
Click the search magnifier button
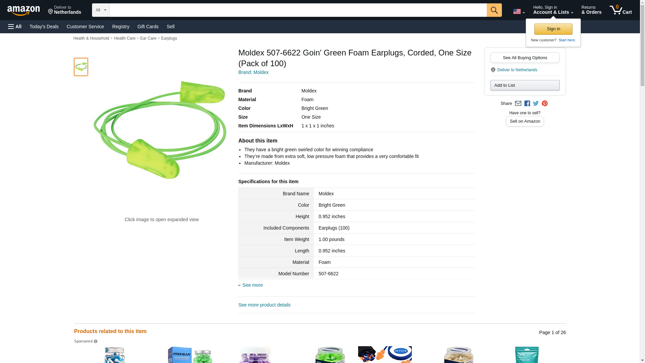[494, 10]
